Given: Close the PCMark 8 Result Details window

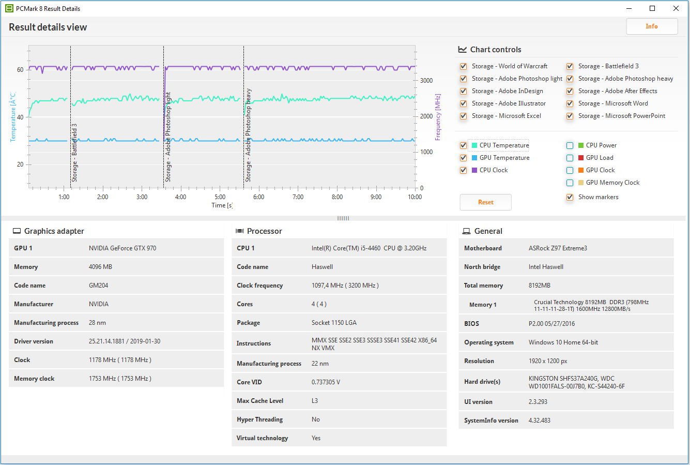Looking at the screenshot, I should tap(676, 8).
